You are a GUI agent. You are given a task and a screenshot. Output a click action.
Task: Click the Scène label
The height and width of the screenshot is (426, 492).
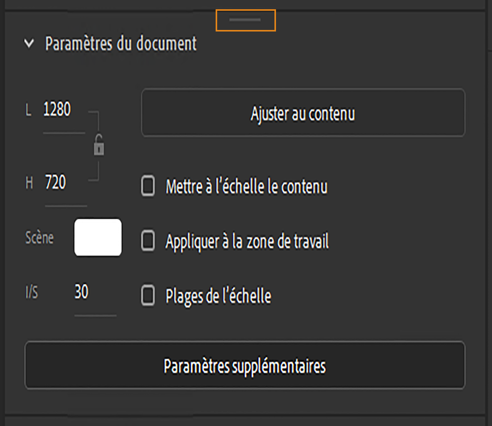click(x=39, y=238)
